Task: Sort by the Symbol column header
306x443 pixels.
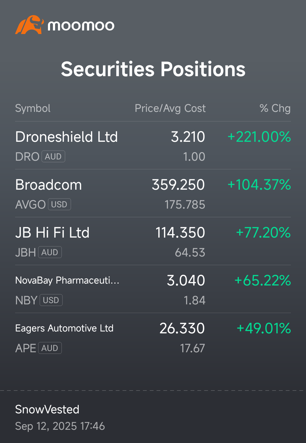Action: coord(33,108)
